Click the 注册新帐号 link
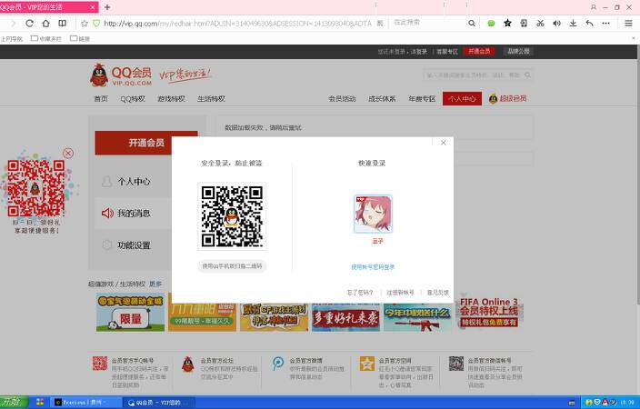This screenshot has width=640, height=409. pyautogui.click(x=400, y=293)
